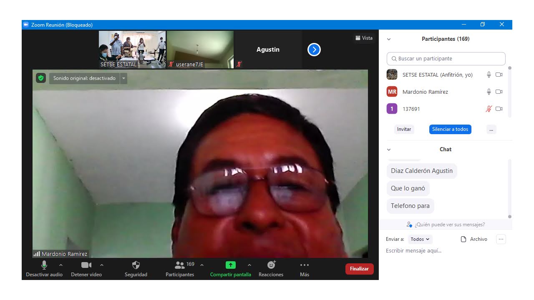The image size is (534, 300).
Task: Open chat more options ellipsis button
Action: (501, 239)
